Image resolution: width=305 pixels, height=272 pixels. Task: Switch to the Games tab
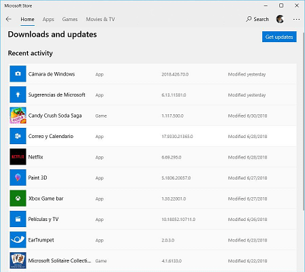pyautogui.click(x=70, y=19)
